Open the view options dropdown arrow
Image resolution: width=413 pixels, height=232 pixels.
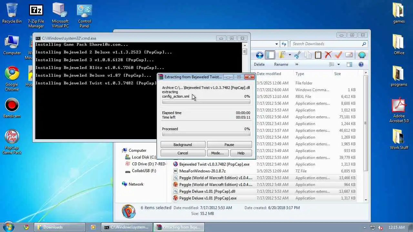tap(338, 64)
